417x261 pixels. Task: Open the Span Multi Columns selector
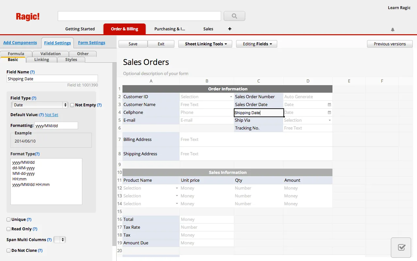tap(59, 240)
